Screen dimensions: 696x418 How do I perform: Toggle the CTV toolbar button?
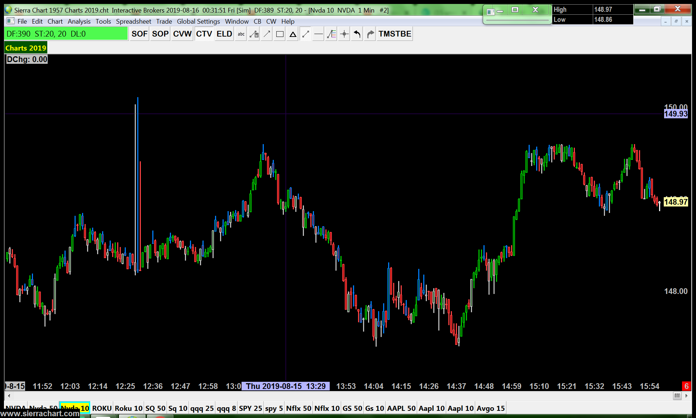[x=204, y=34]
